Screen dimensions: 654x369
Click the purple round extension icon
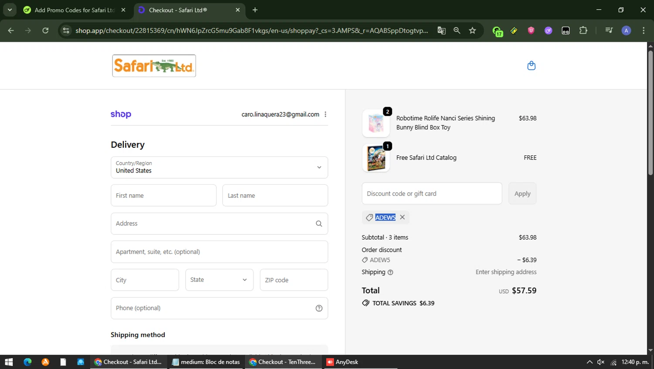coord(548,30)
